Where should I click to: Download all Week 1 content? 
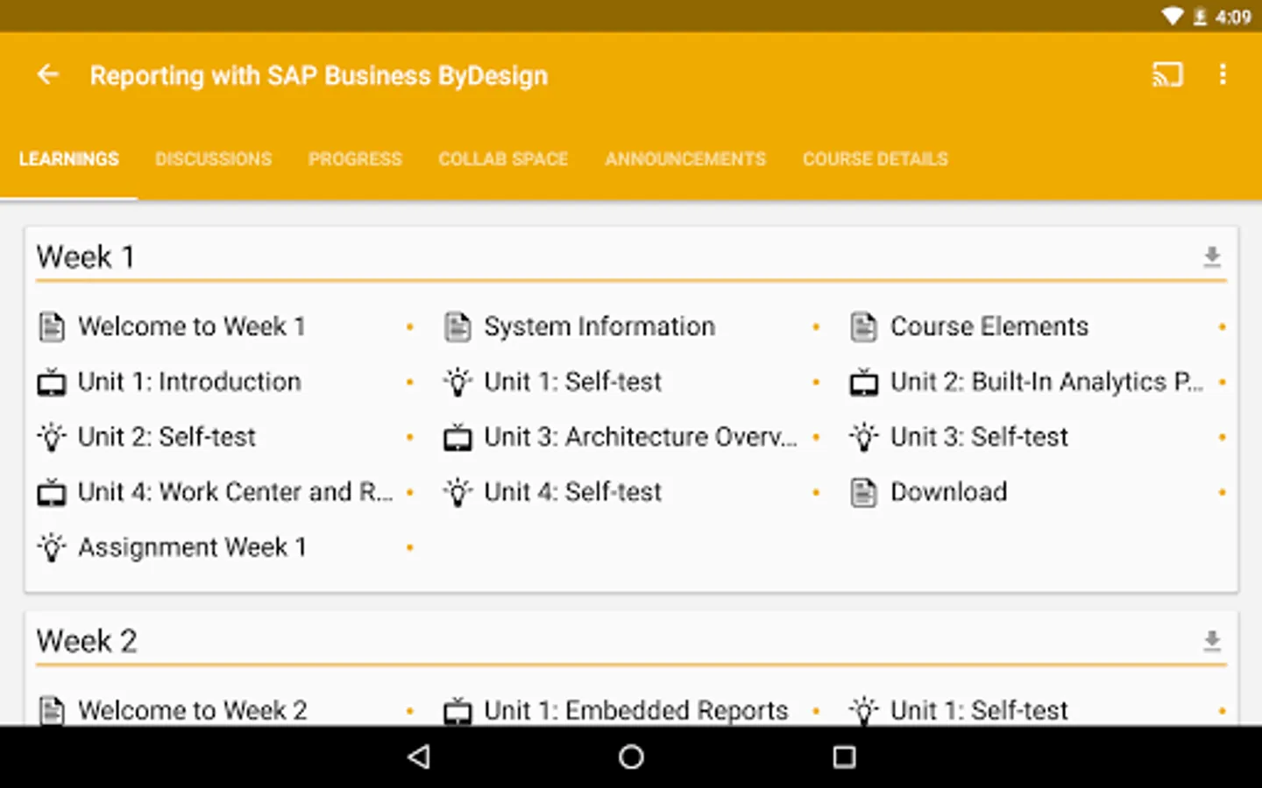[x=1212, y=257]
